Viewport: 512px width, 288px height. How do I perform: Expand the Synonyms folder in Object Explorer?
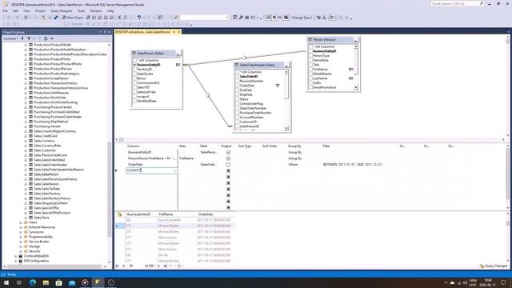pyautogui.click(x=21, y=232)
